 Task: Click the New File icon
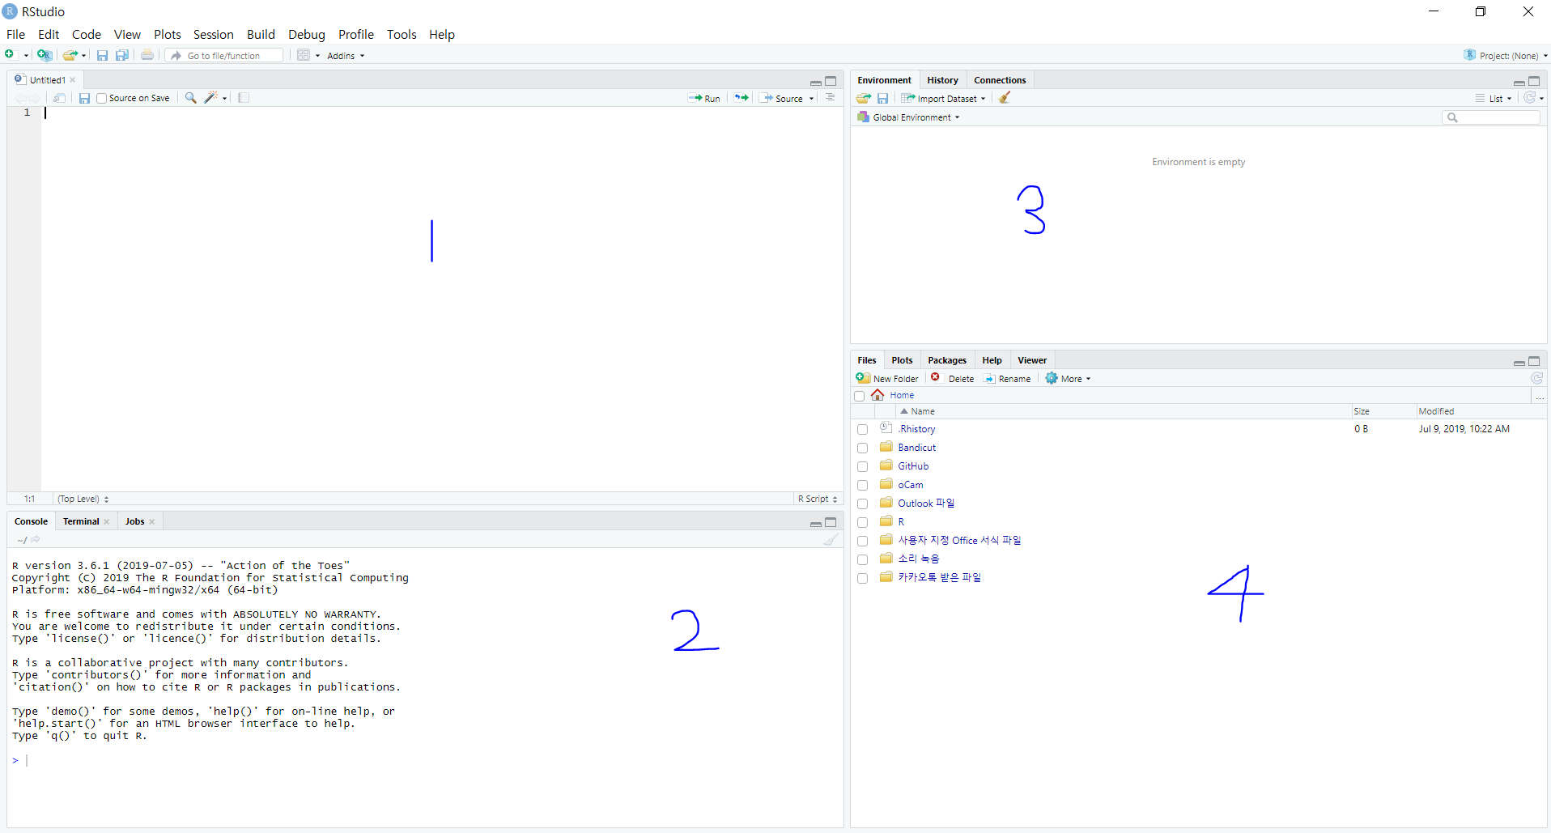pos(10,55)
